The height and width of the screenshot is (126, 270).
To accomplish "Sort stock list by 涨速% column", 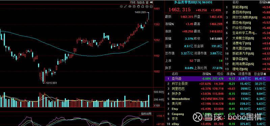I will coord(231,74).
